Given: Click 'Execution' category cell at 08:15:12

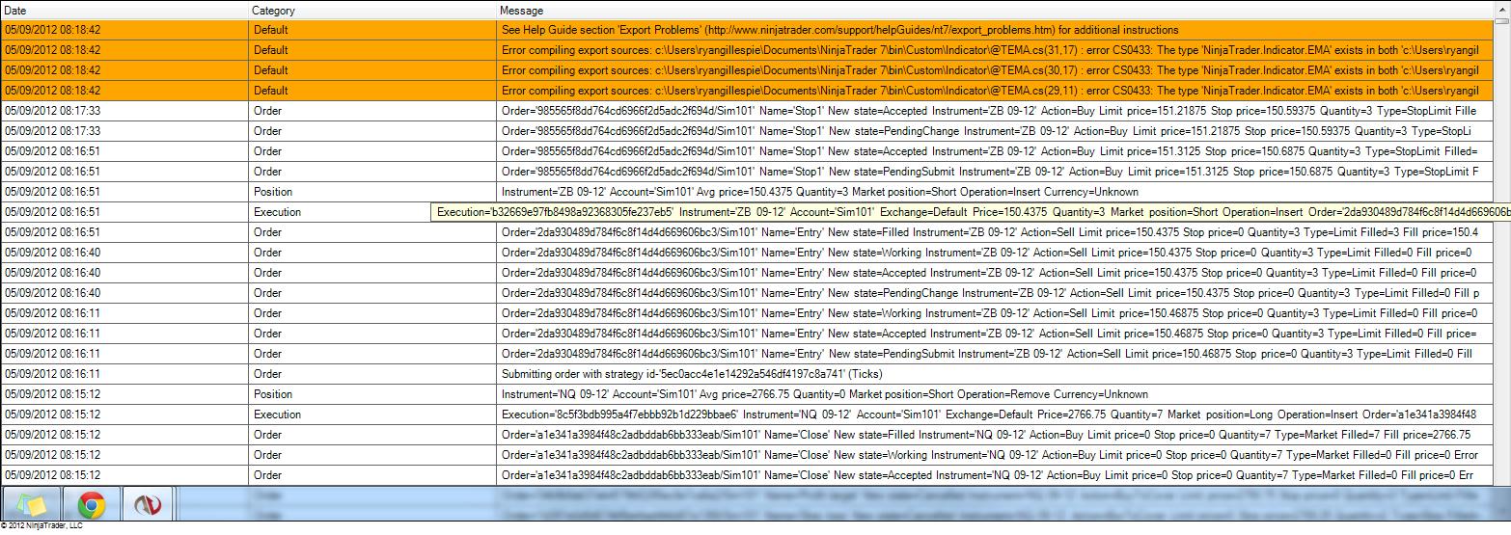Looking at the screenshot, I should point(372,415).
